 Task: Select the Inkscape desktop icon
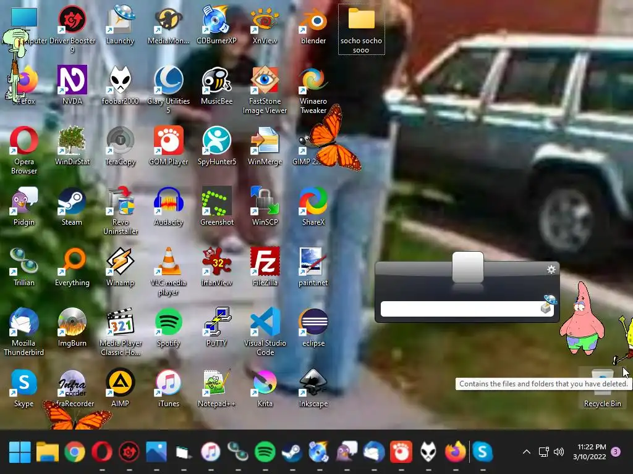(x=313, y=388)
